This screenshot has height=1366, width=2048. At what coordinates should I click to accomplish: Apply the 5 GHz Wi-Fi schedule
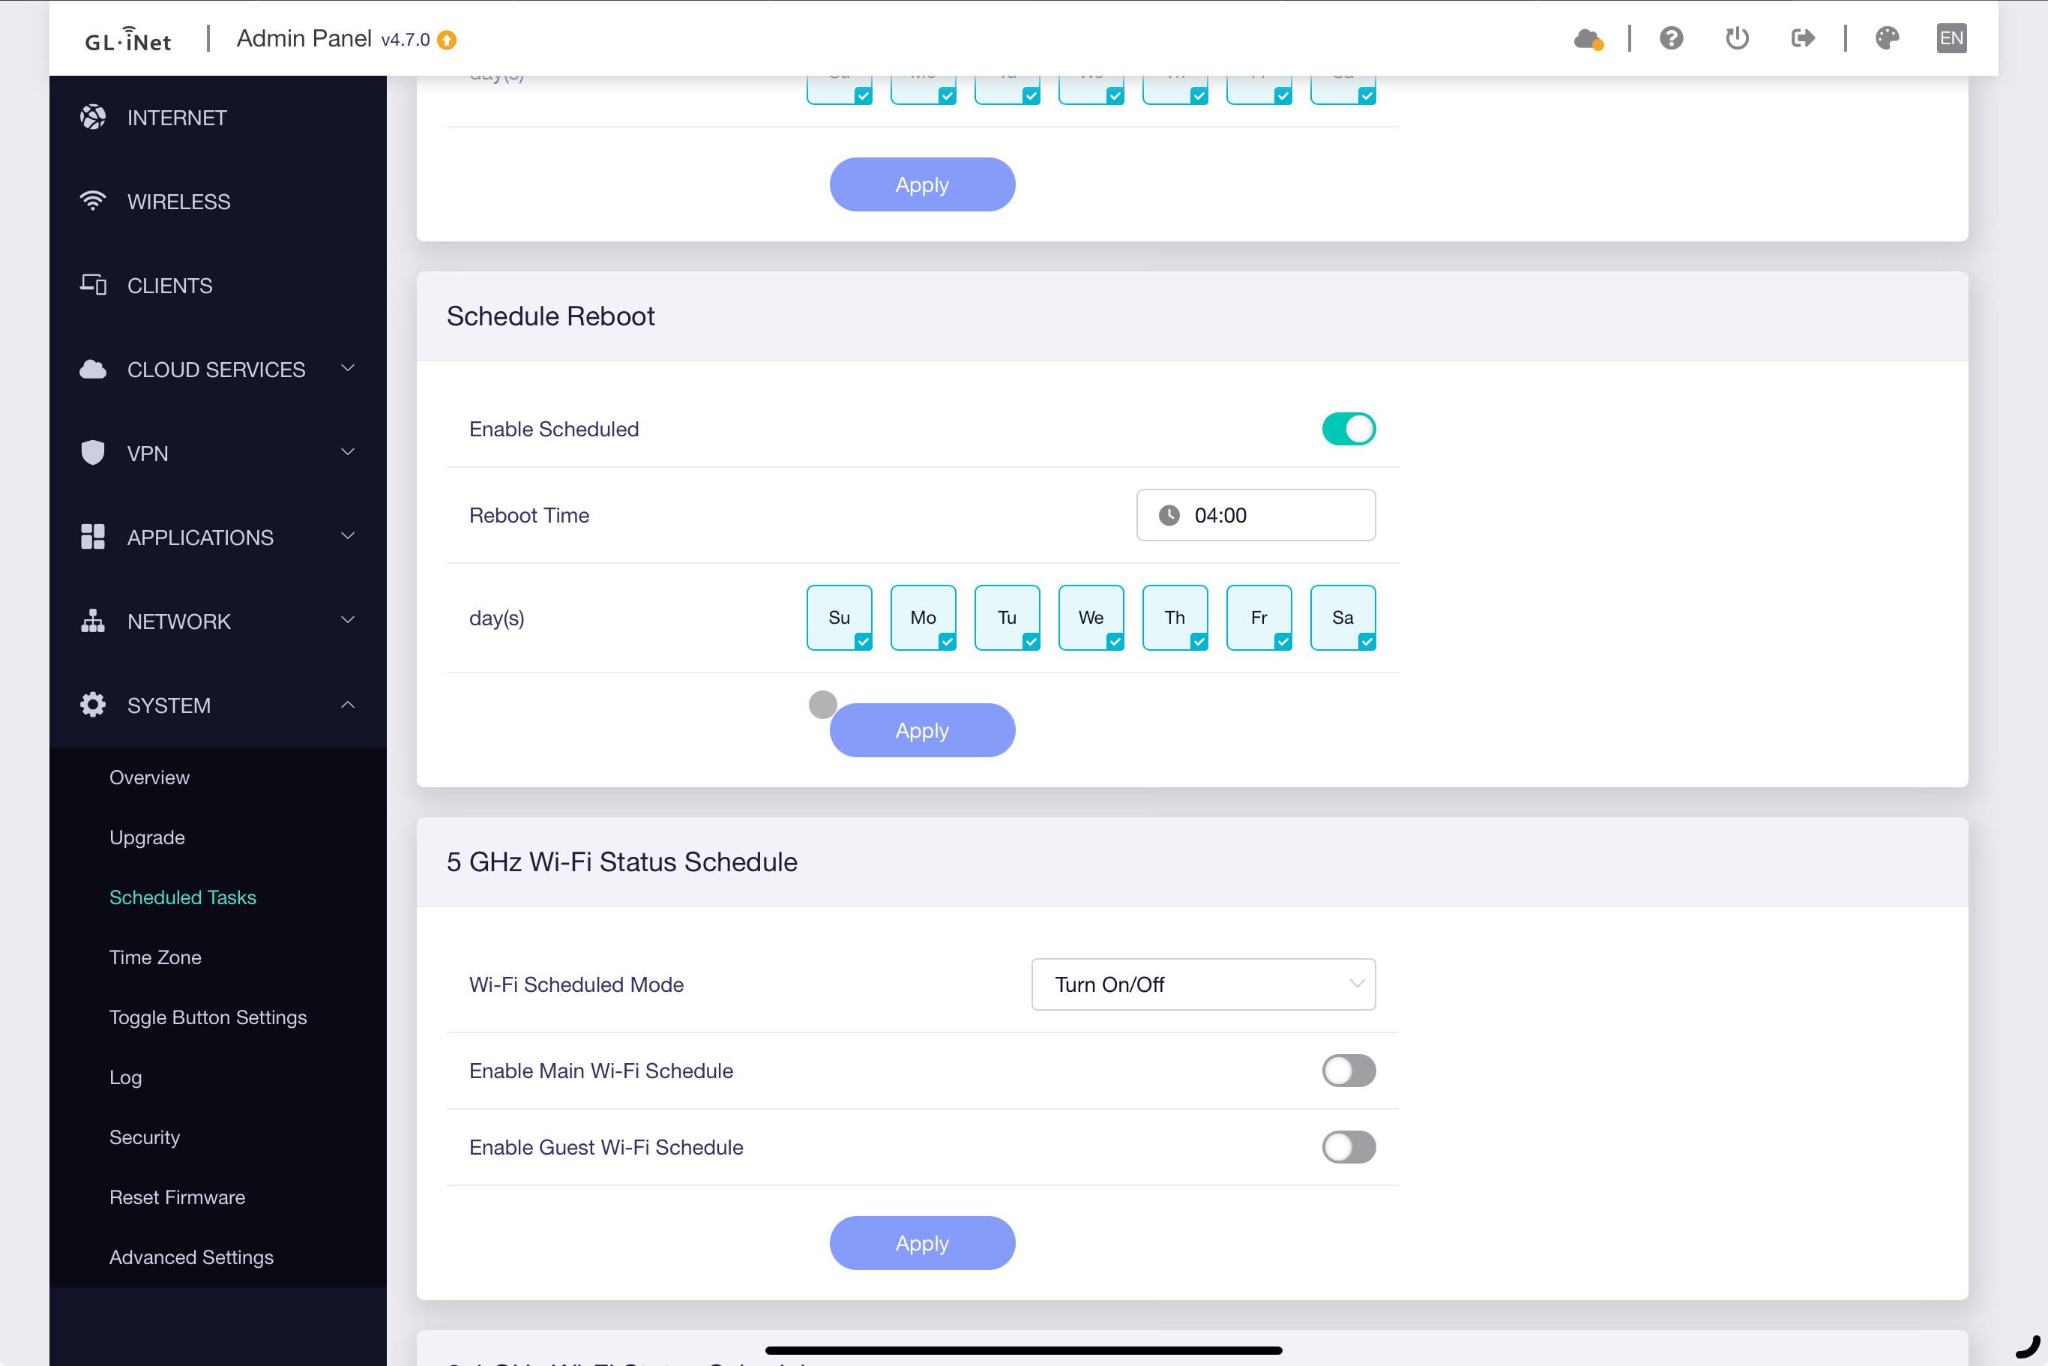pos(921,1243)
